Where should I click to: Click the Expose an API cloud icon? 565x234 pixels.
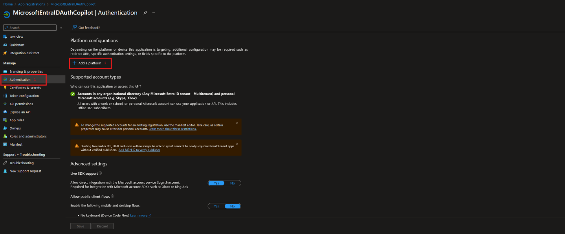point(5,112)
